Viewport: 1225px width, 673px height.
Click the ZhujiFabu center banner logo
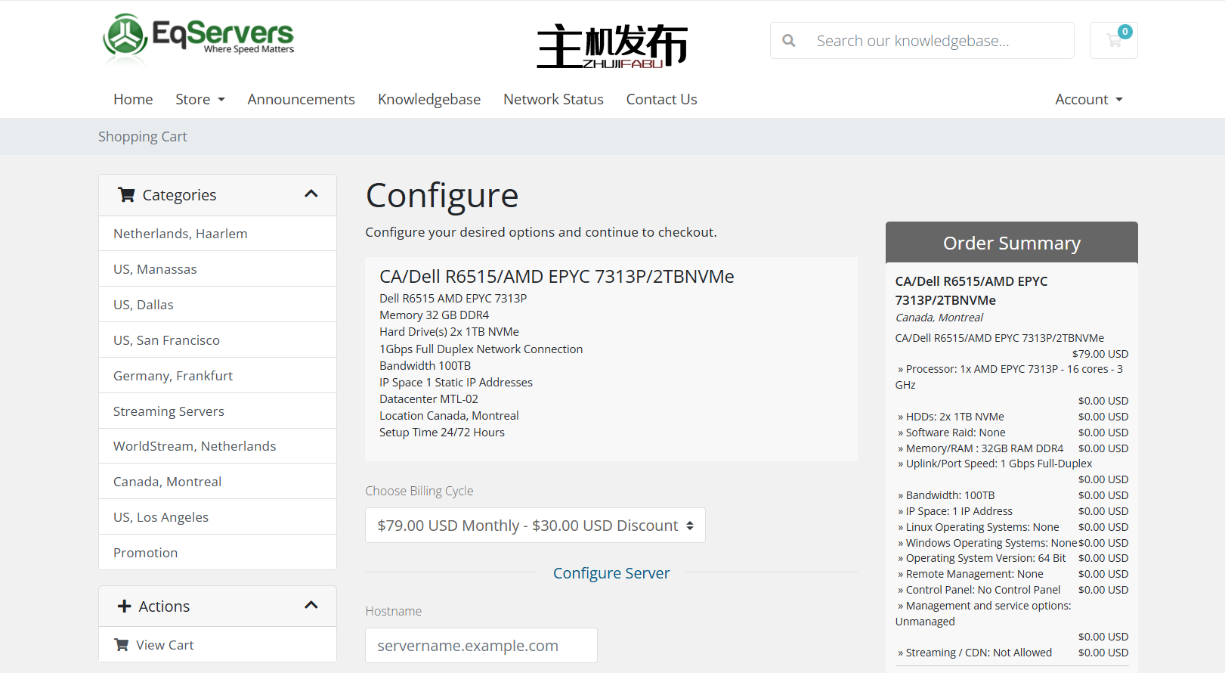(611, 46)
